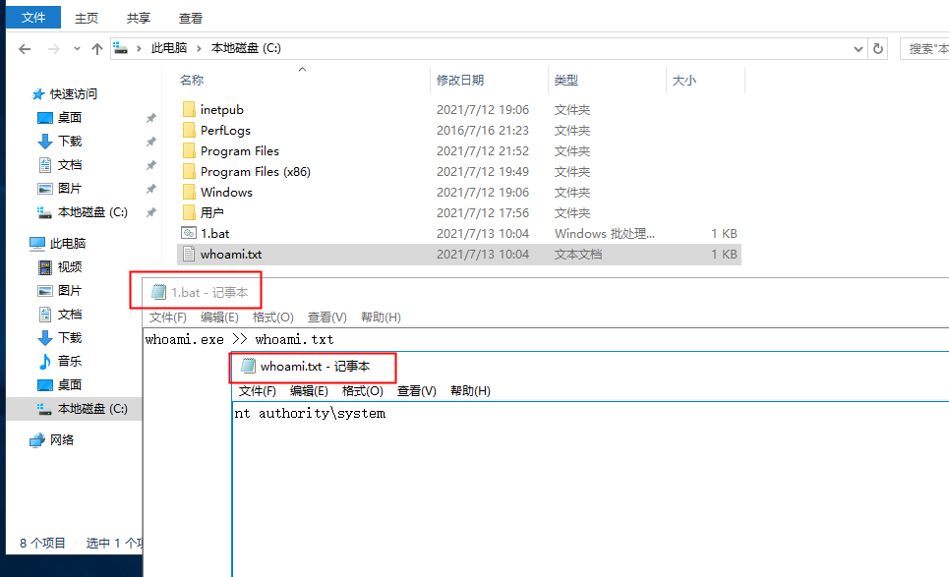Open 编辑(E) menu in whoami.txt Notepad

coord(309,390)
